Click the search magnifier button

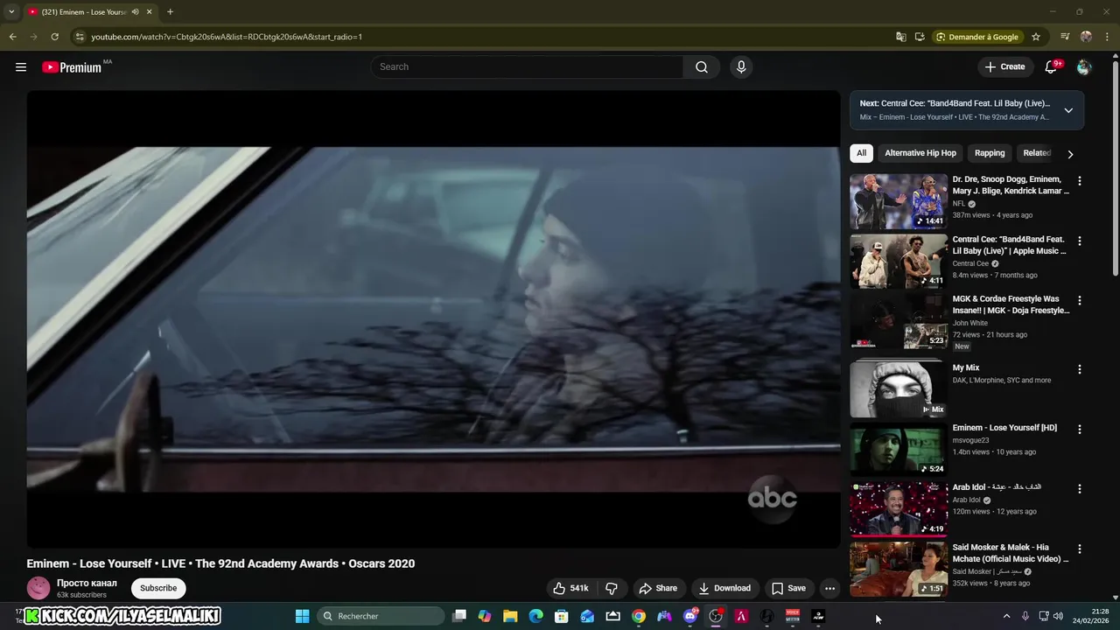point(702,67)
